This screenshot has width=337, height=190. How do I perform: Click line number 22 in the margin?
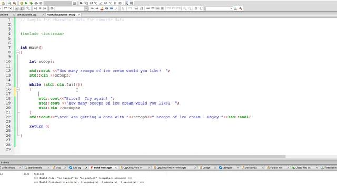(8, 117)
